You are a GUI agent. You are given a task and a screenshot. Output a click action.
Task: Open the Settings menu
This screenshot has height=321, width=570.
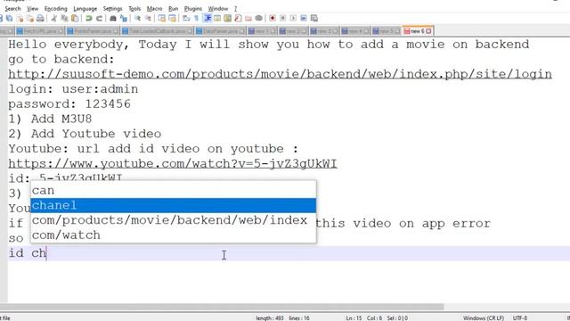tap(113, 8)
